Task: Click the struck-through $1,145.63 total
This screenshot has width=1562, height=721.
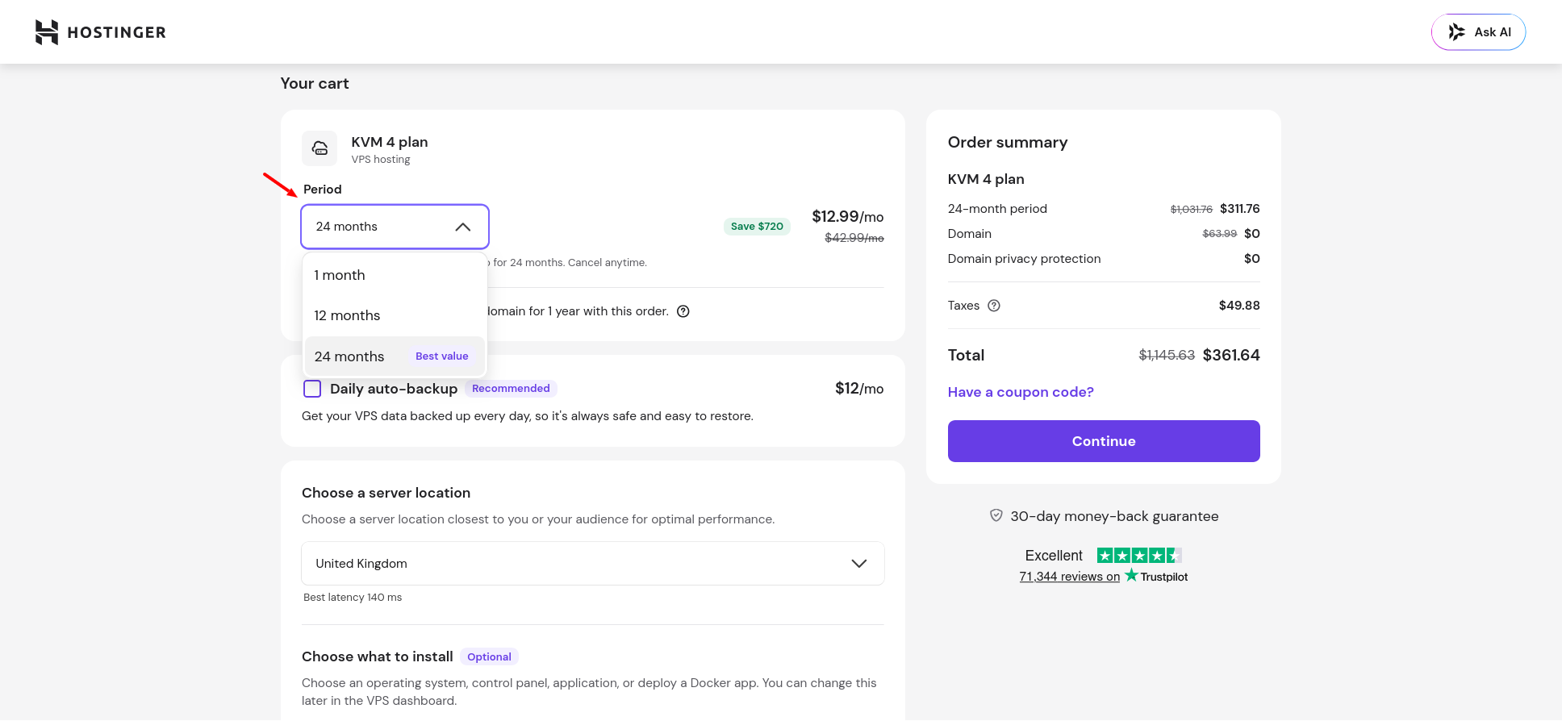Action: click(1167, 355)
